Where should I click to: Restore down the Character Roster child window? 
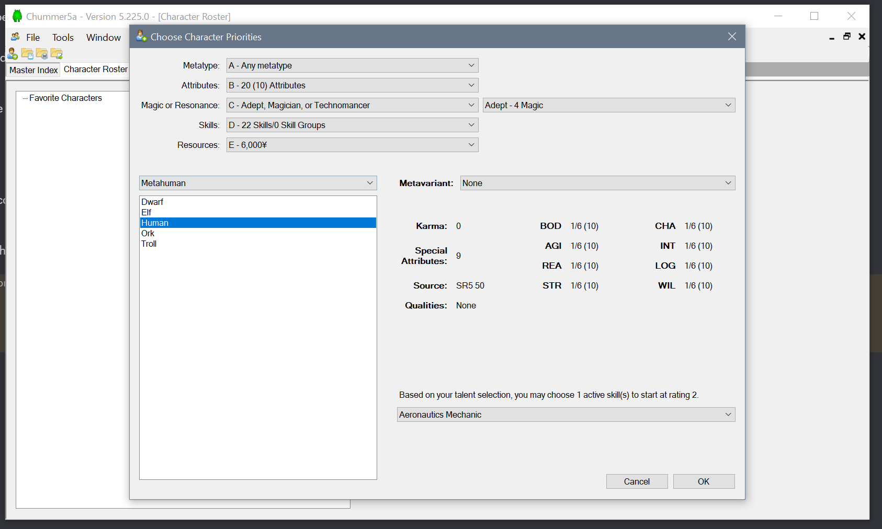pos(847,37)
